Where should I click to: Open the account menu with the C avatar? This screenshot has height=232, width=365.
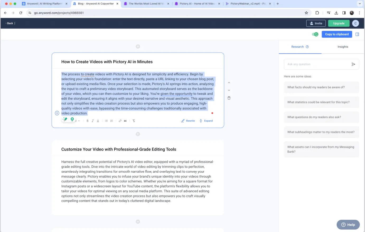[355, 23]
